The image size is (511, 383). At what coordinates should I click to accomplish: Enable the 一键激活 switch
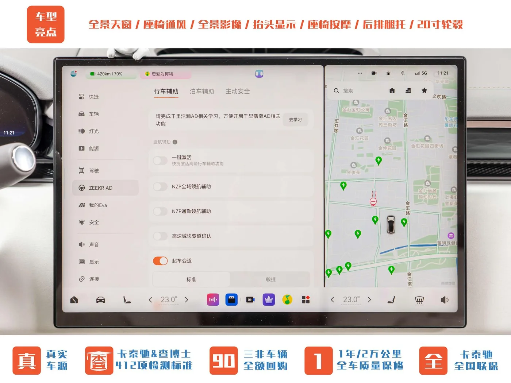pos(160,160)
